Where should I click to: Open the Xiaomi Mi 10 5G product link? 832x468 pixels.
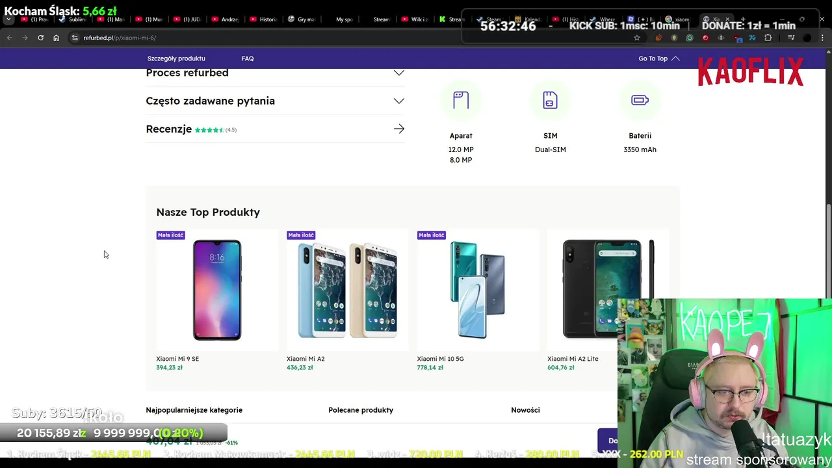(440, 359)
